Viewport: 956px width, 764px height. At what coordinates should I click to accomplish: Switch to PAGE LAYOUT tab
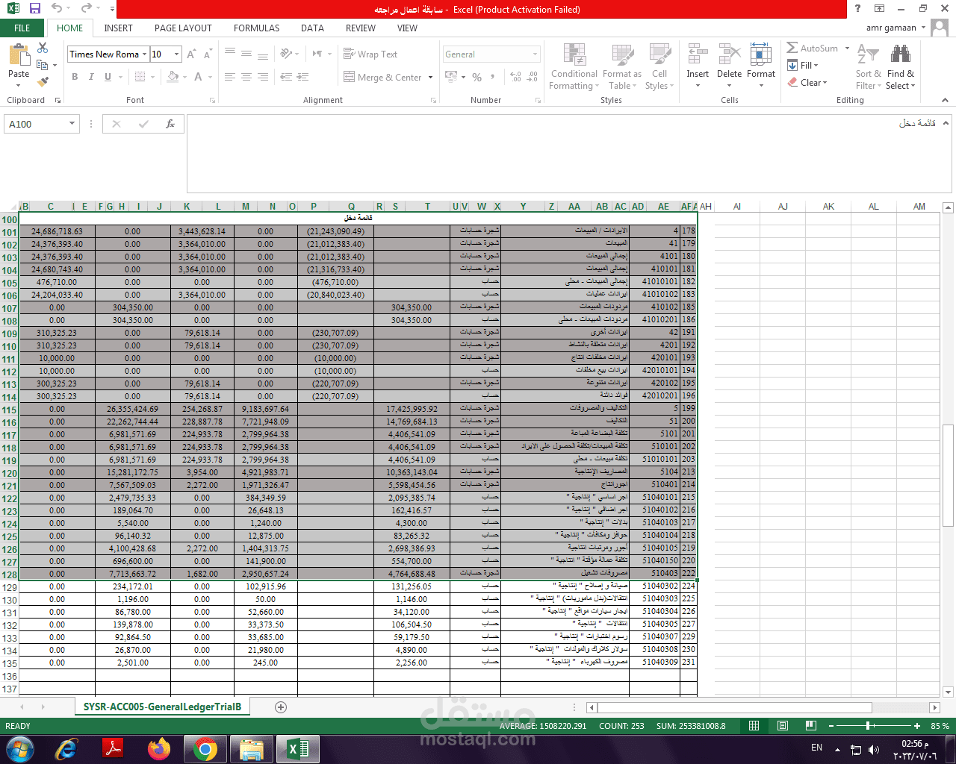[x=183, y=28]
